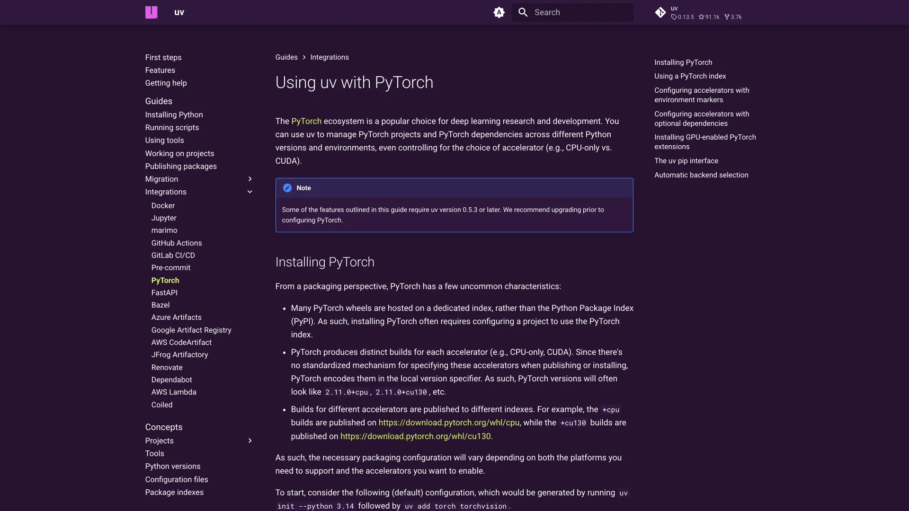Open Running scripts guide
The image size is (909, 511).
click(x=172, y=127)
